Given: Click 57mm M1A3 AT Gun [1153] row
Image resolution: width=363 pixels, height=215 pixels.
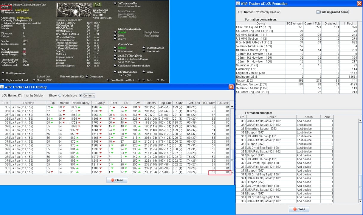Looking at the screenshot, I should [296, 46].
